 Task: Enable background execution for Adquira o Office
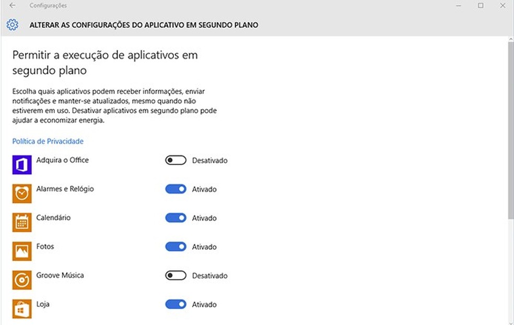pyautogui.click(x=176, y=160)
